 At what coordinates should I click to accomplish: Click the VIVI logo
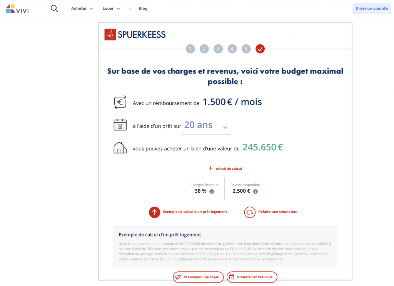click(x=17, y=9)
